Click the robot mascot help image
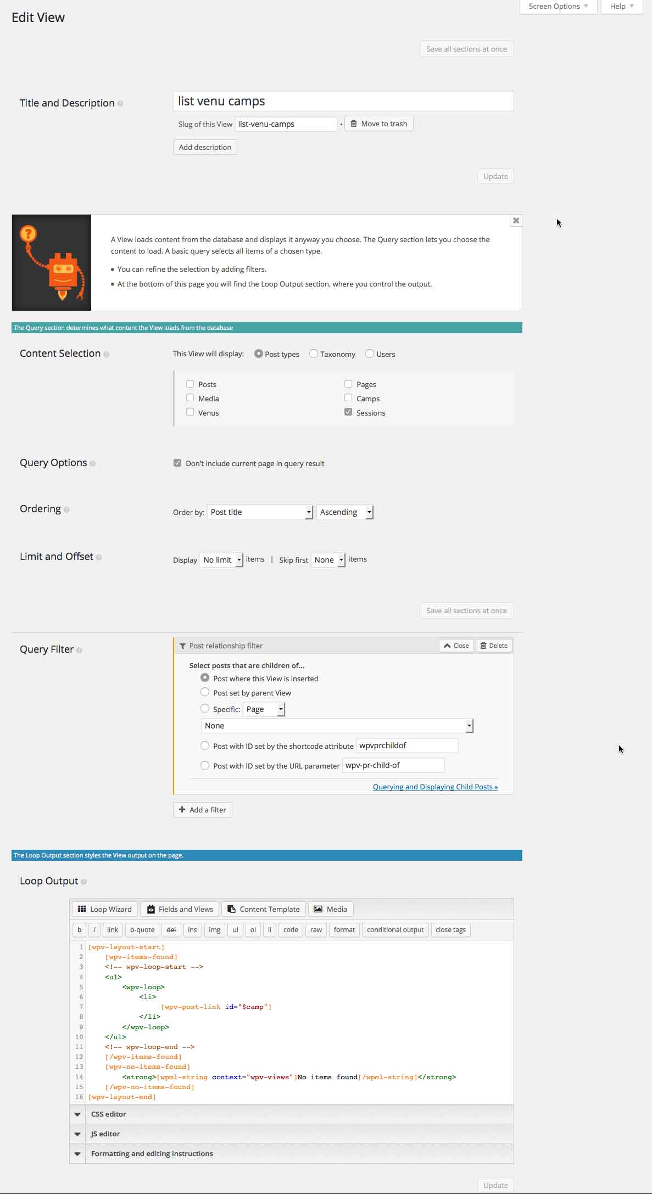This screenshot has width=652, height=1194. (x=52, y=262)
